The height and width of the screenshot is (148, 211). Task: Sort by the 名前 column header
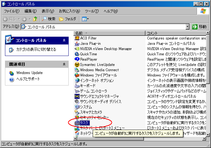(110, 33)
